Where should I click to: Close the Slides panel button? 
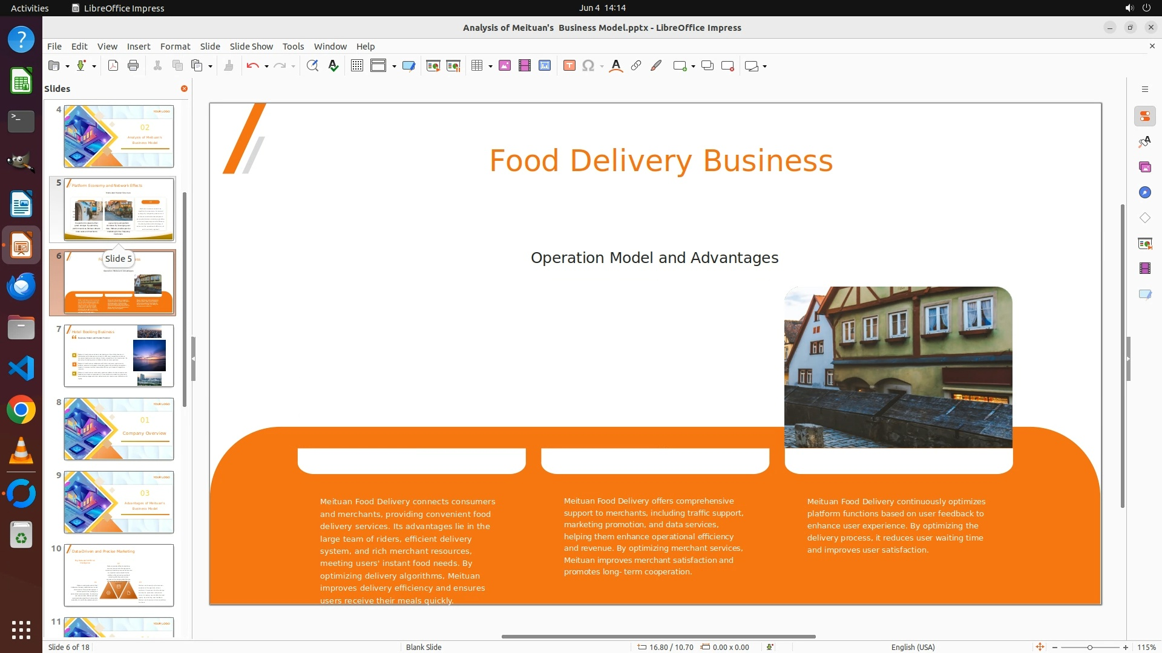point(184,88)
